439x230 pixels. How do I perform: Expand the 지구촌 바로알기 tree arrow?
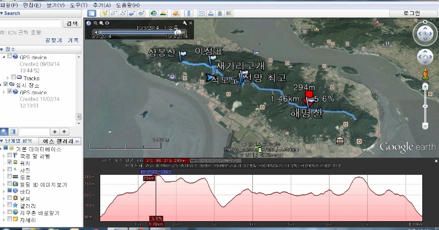pos(4,213)
